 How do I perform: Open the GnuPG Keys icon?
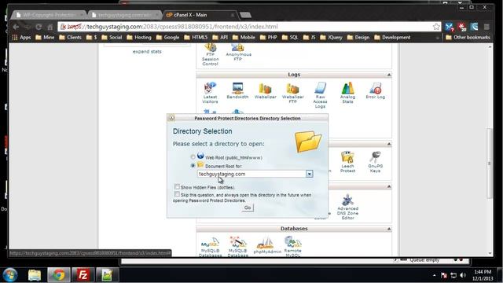(x=376, y=162)
